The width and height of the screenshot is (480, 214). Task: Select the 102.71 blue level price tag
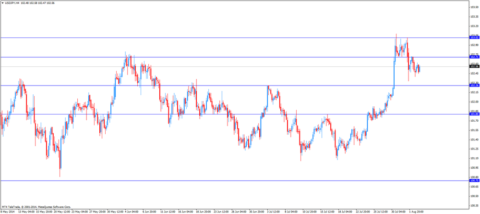click(x=475, y=57)
